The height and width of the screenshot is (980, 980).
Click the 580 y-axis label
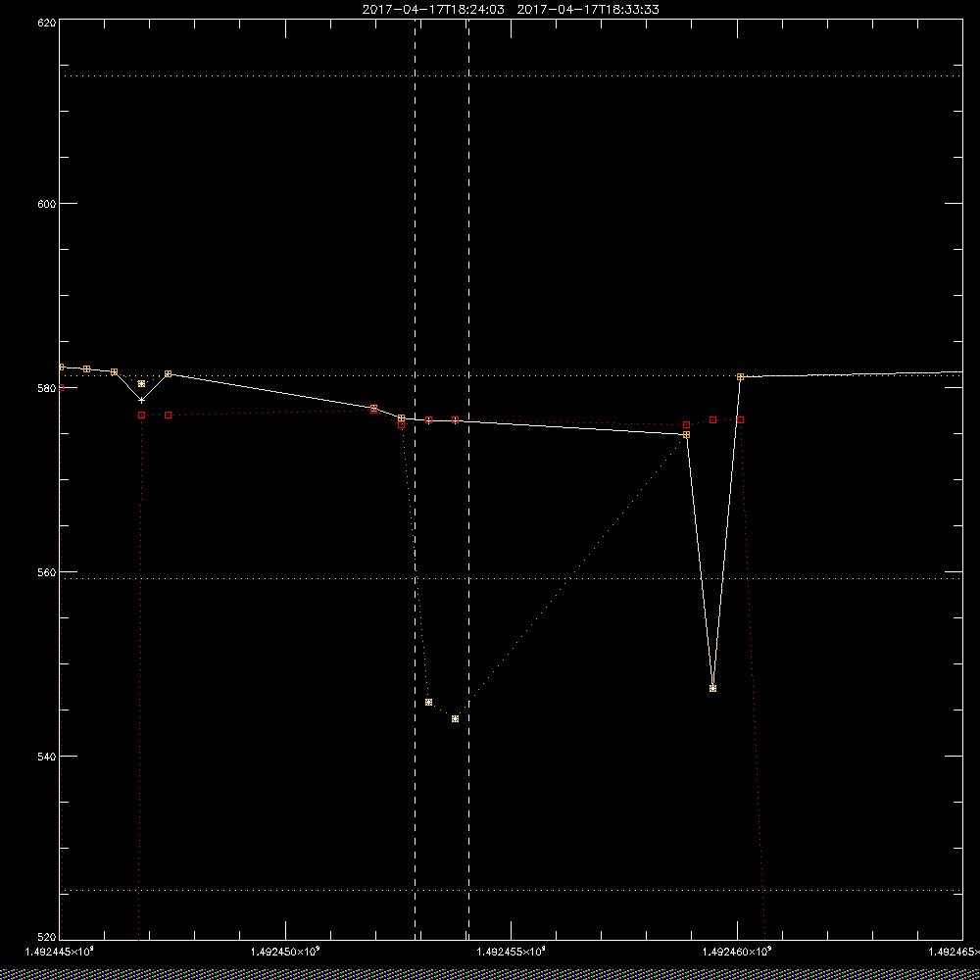(x=47, y=388)
